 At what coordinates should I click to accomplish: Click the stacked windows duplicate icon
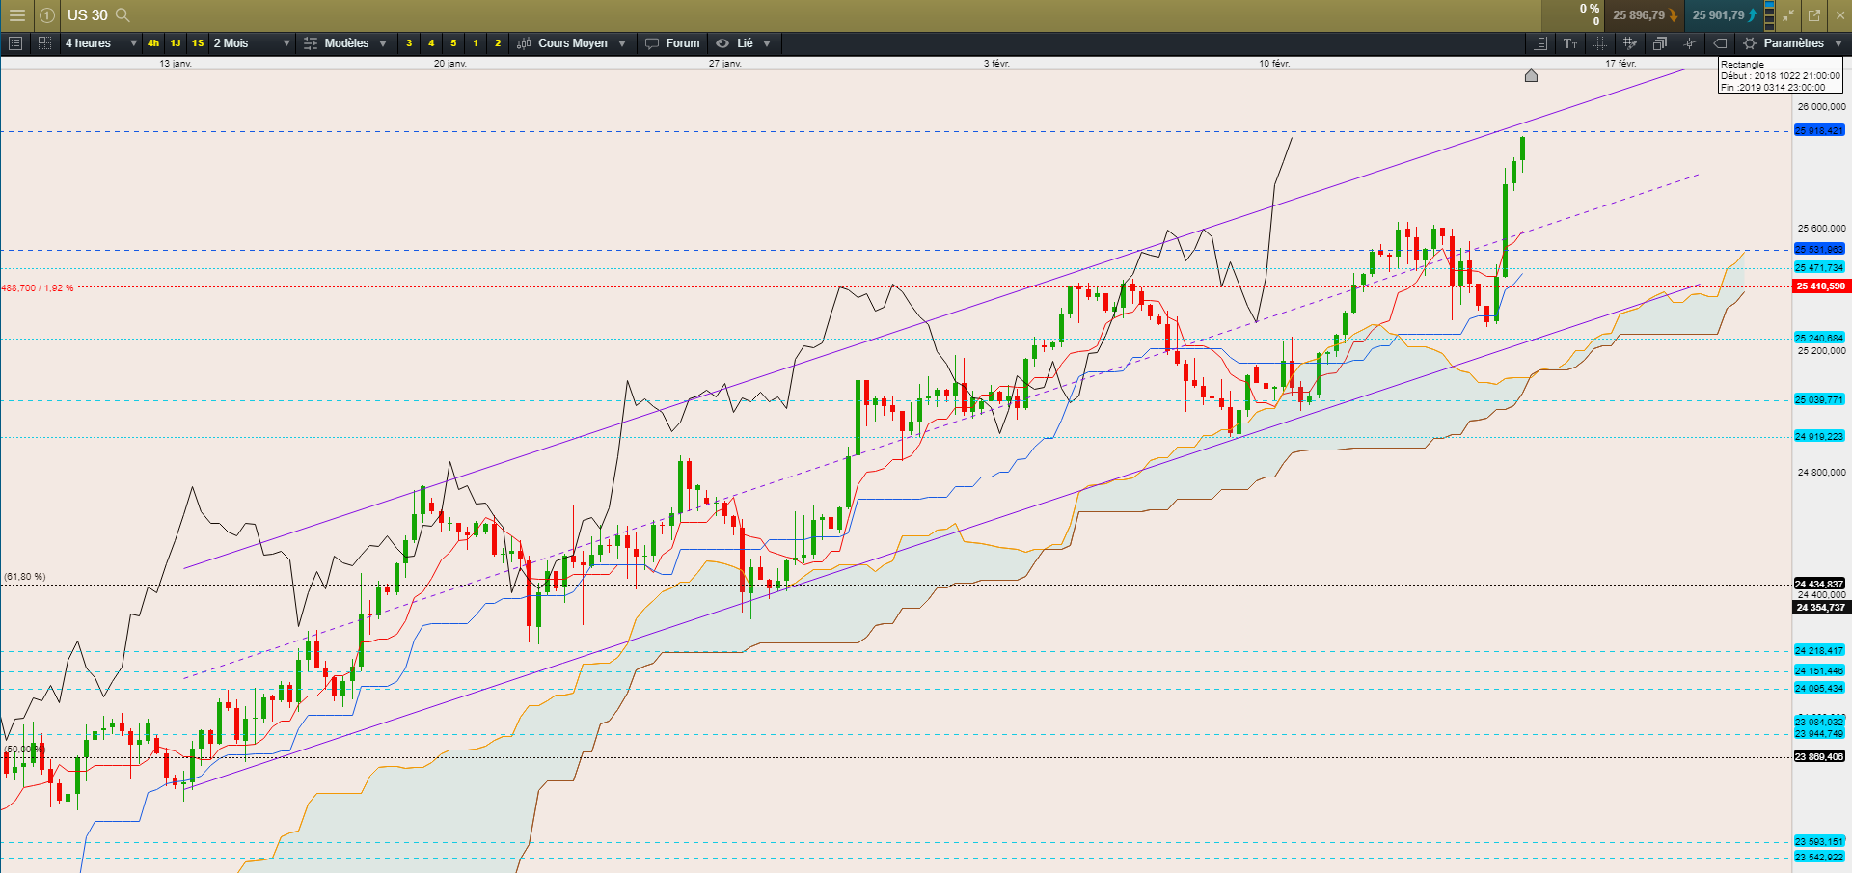coord(1660,43)
